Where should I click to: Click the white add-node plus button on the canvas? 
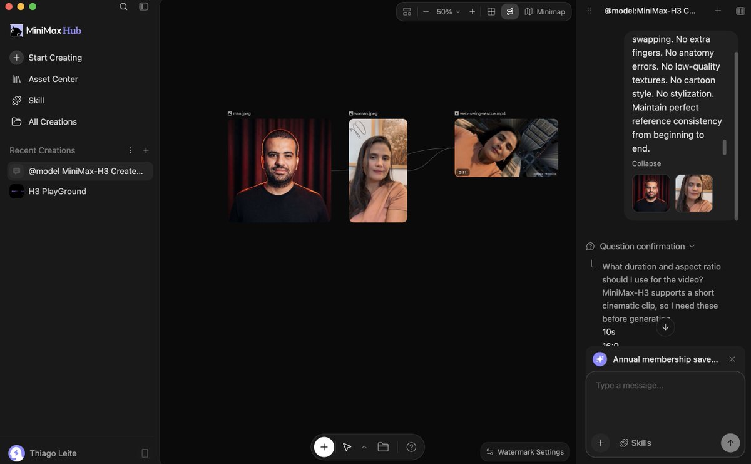coord(324,447)
